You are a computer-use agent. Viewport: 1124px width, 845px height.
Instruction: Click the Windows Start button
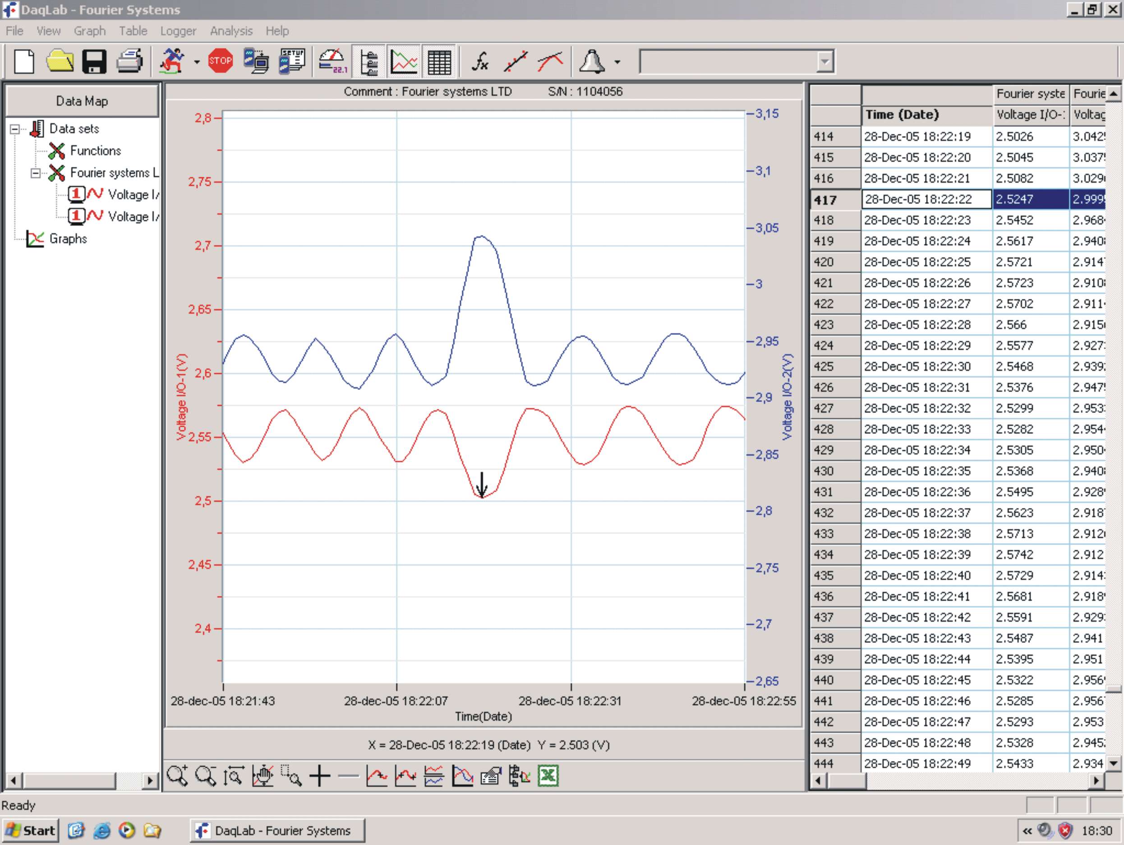pyautogui.click(x=31, y=830)
